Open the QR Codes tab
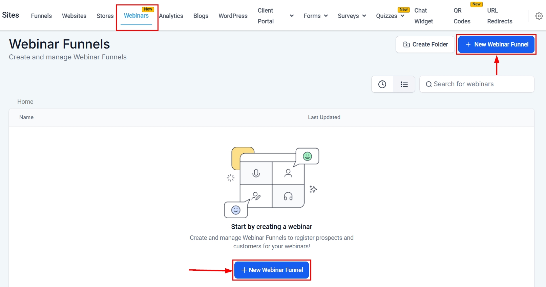The width and height of the screenshot is (546, 287). pos(462,16)
